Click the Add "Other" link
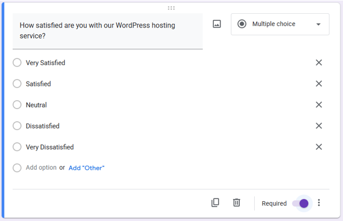The height and width of the screenshot is (221, 343). [87, 168]
